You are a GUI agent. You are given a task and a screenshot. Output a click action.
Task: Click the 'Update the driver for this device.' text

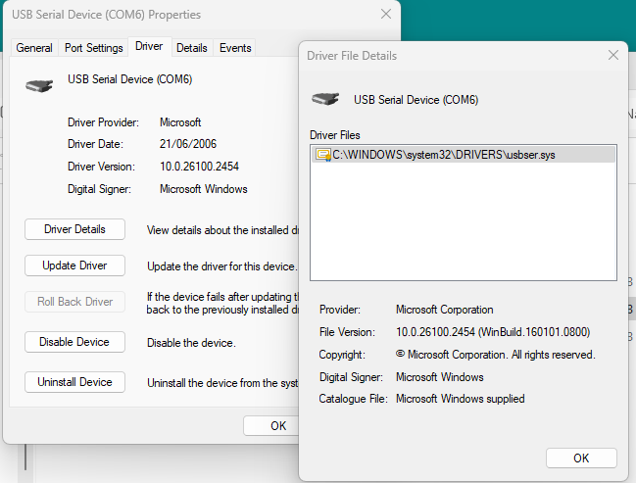point(221,266)
